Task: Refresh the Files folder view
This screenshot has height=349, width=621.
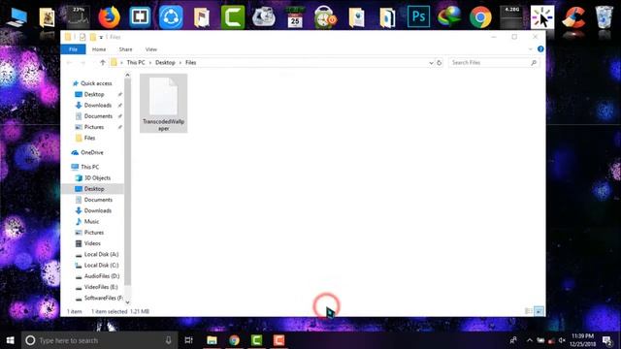Action: coord(439,62)
